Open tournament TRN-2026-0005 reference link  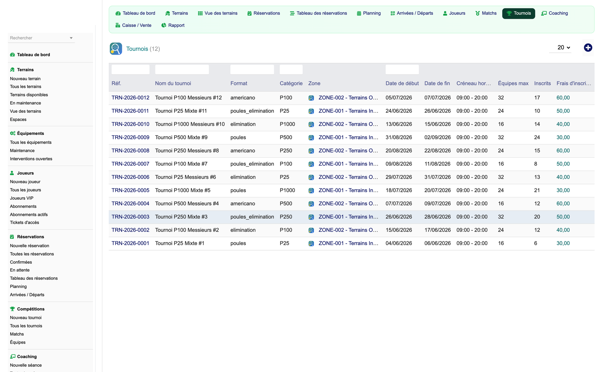(x=130, y=190)
